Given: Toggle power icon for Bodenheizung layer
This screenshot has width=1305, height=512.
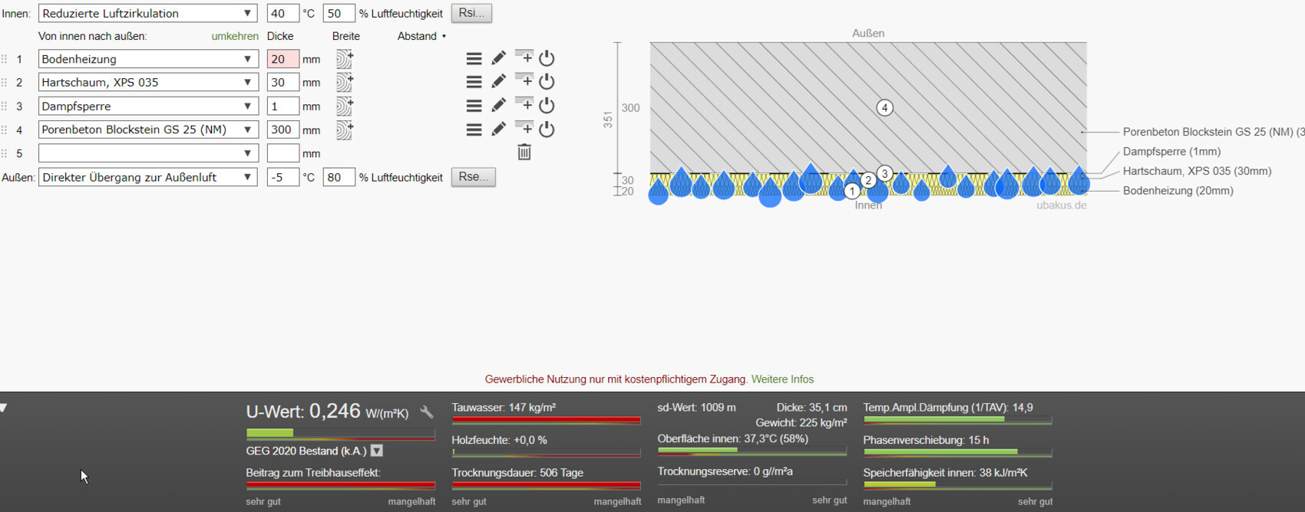Looking at the screenshot, I should point(547,58).
